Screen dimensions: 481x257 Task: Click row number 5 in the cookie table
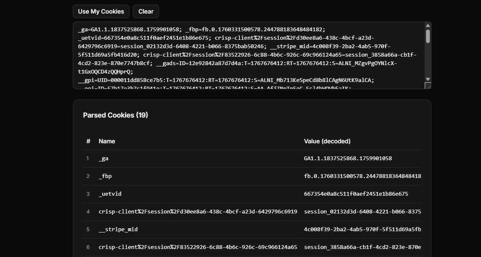tap(88, 229)
